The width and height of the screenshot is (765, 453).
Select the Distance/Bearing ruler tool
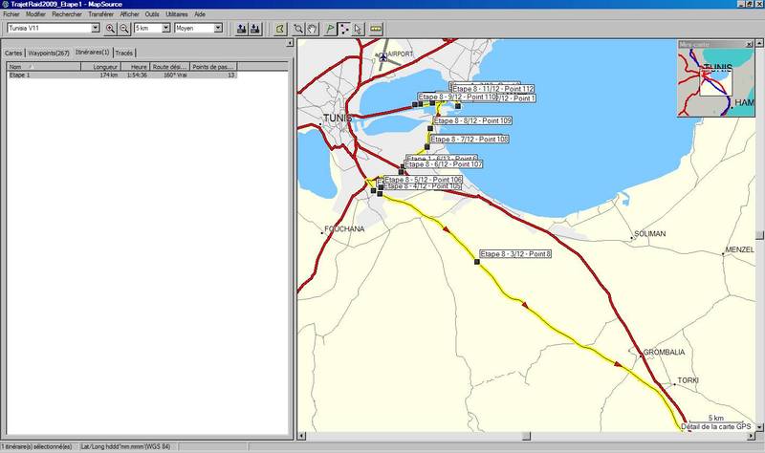(x=375, y=29)
